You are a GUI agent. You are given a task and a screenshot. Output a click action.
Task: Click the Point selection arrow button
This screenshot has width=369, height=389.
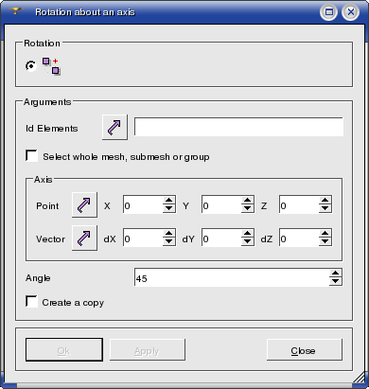pos(84,204)
